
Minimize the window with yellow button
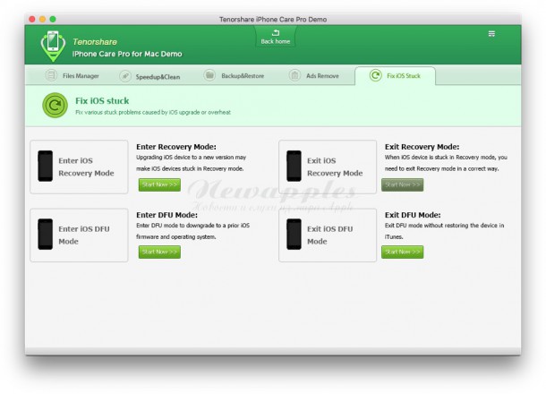click(42, 19)
